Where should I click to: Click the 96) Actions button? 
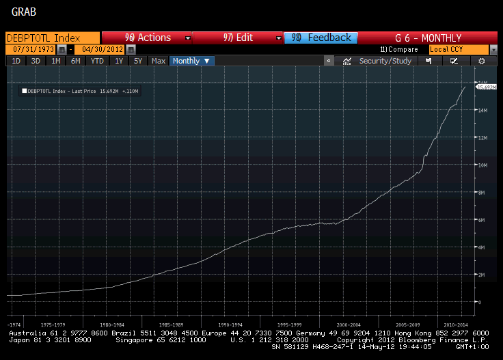[147, 38]
